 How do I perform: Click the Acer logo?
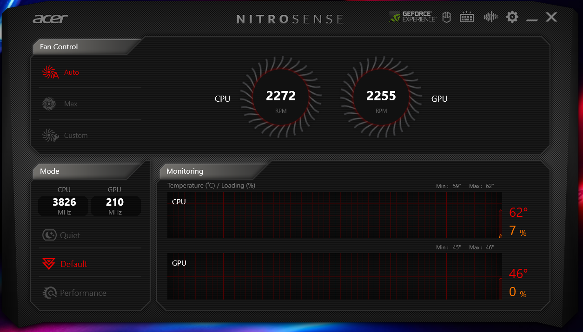50,19
